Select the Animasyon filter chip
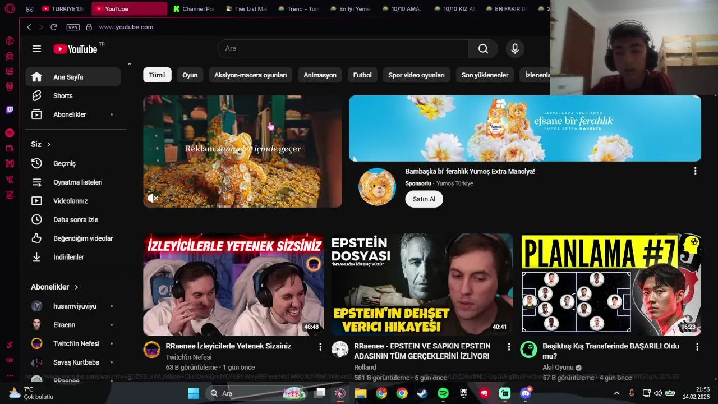Screen dimensions: 718x404 coord(320,75)
